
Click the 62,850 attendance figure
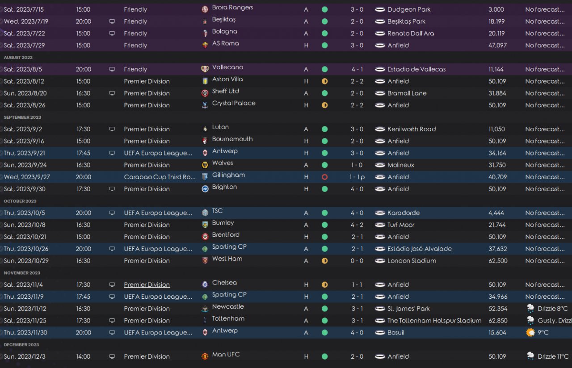tap(498, 321)
